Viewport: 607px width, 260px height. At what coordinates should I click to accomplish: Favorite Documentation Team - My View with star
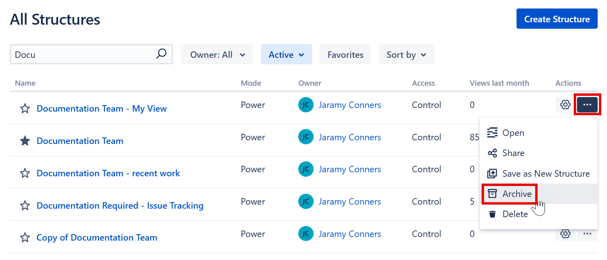[25, 108]
